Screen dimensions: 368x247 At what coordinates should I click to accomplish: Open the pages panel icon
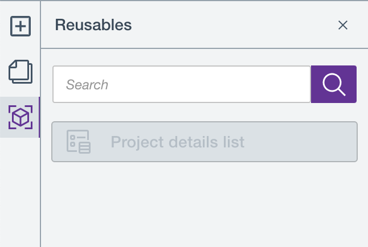(x=21, y=72)
